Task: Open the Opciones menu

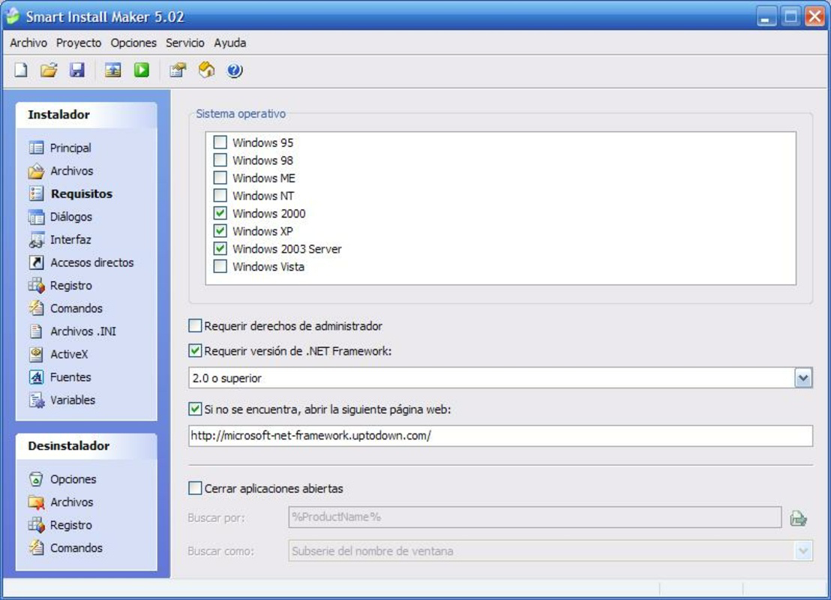Action: (133, 43)
